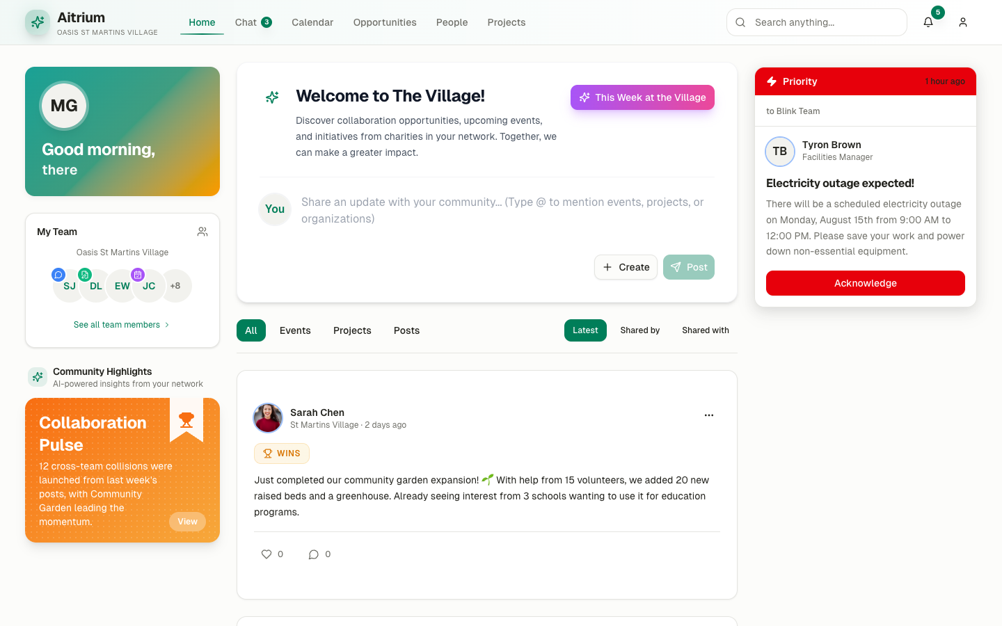The height and width of the screenshot is (626, 1002).
Task: Click the Collaboration Pulse trophy badge
Action: [x=186, y=420]
